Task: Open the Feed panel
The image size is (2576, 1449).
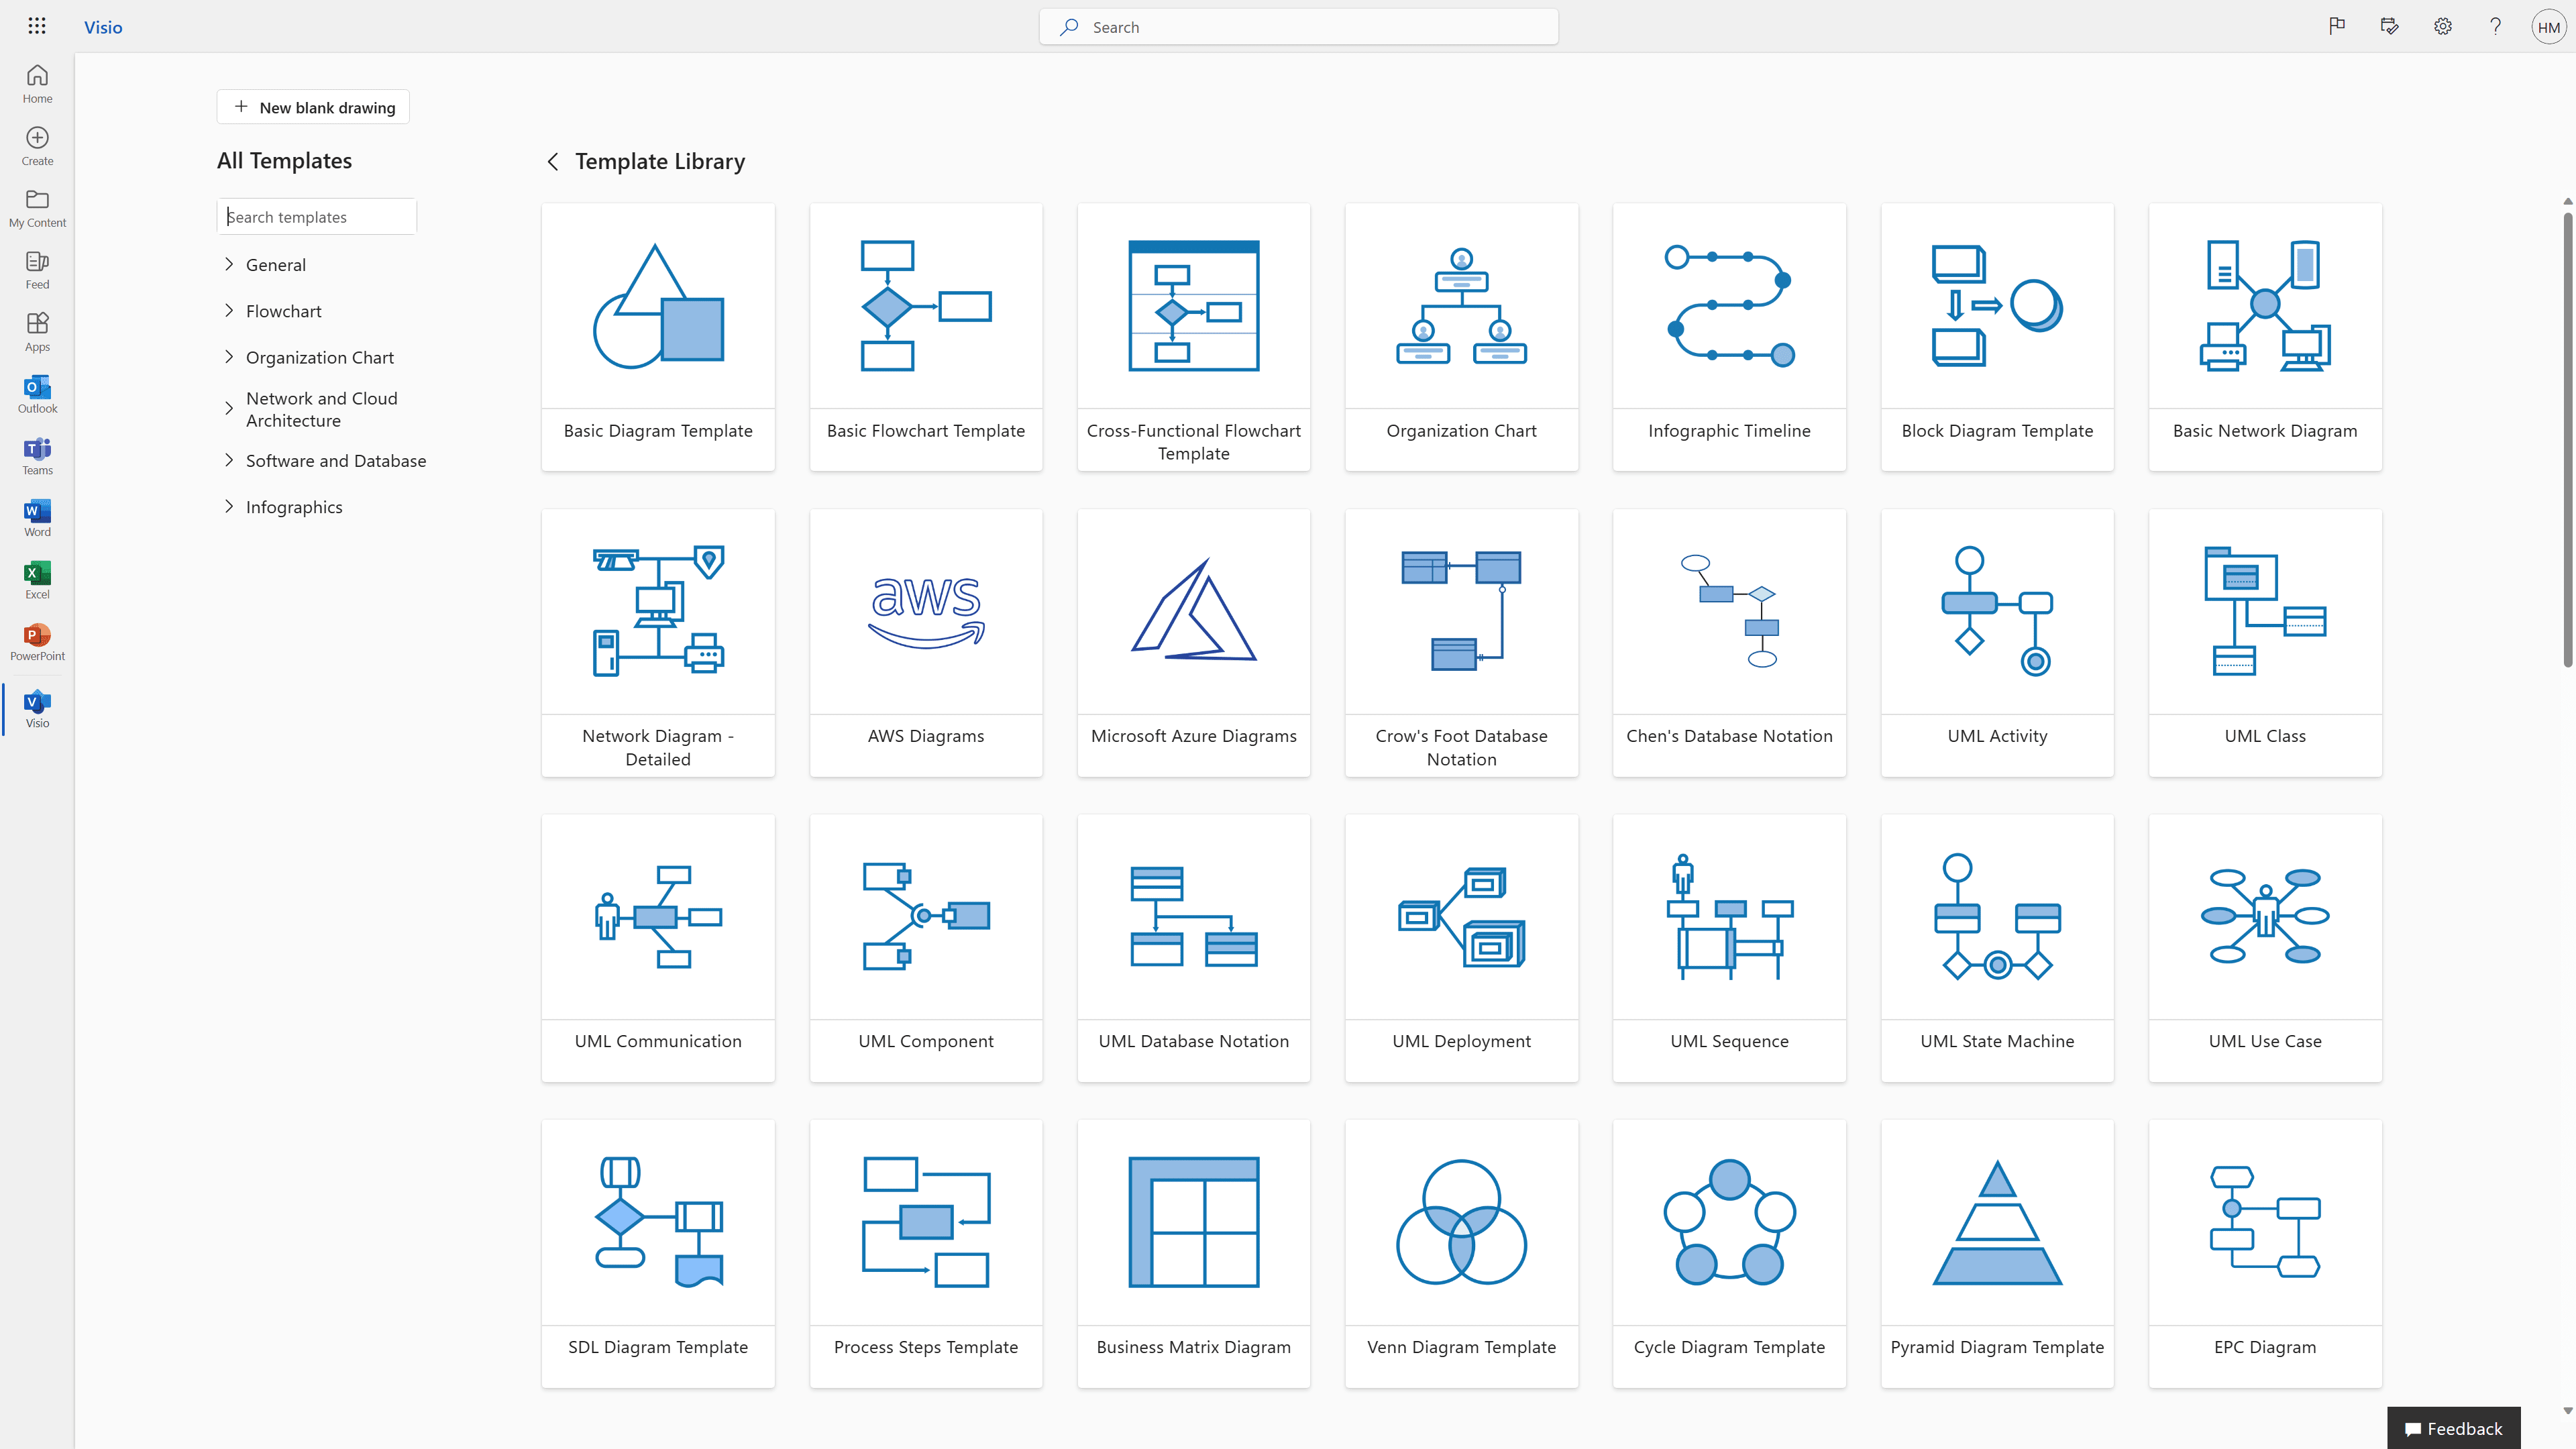Action: [37, 268]
